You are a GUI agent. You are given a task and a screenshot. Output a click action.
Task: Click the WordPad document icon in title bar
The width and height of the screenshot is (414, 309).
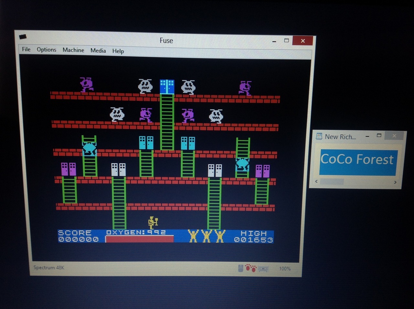(319, 136)
